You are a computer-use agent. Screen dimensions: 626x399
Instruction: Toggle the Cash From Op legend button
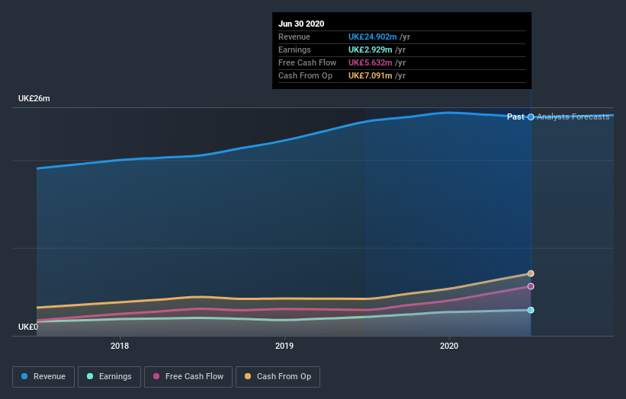coord(278,377)
